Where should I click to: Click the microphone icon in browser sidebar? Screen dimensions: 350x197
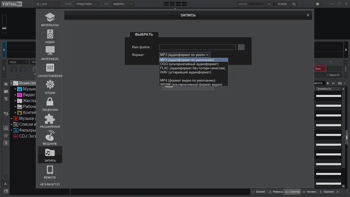point(6,143)
